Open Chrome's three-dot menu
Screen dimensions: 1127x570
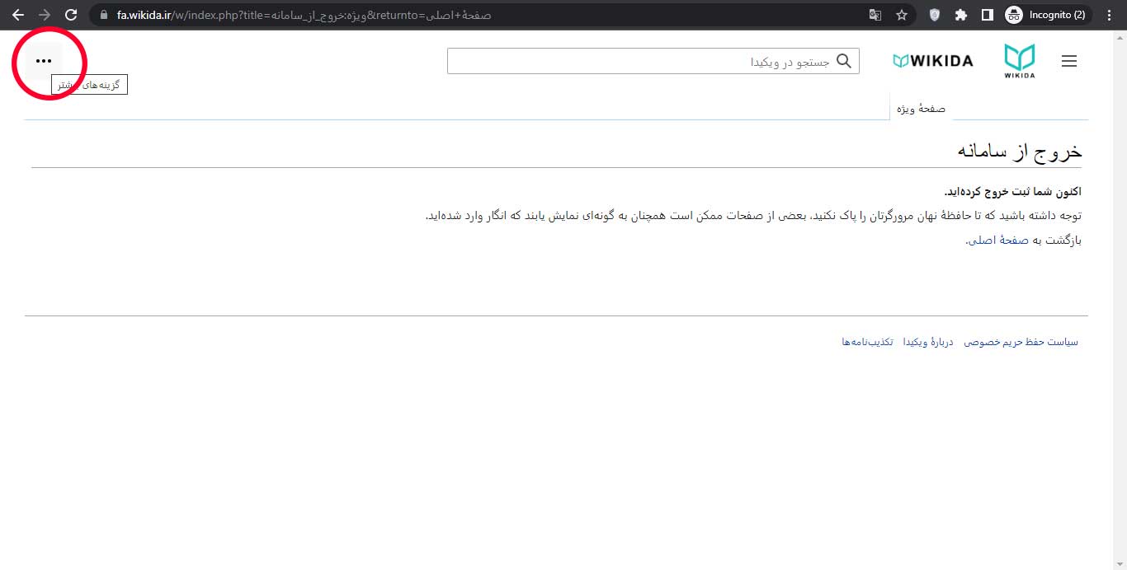pos(1110,15)
